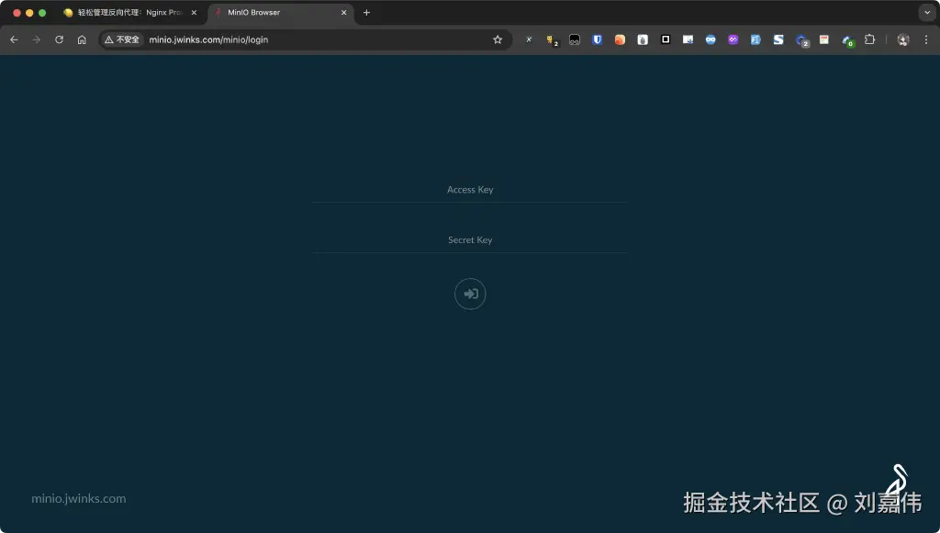Open the Extensions puzzle-piece menu
Viewport: 940px width, 533px height.
pyautogui.click(x=870, y=39)
